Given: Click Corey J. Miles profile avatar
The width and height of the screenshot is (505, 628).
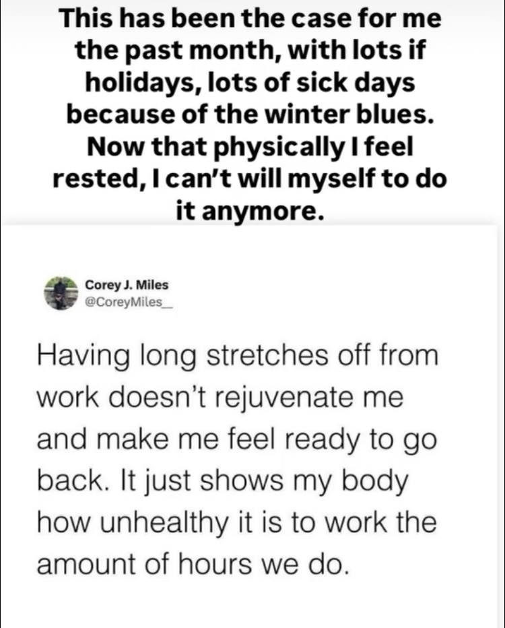Looking at the screenshot, I should 61,293.
